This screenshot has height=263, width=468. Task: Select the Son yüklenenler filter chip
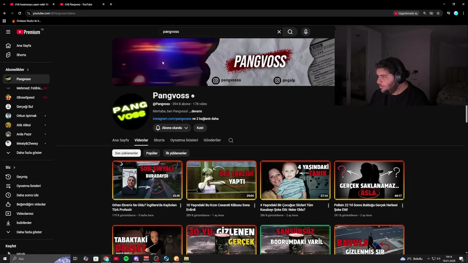click(x=127, y=153)
